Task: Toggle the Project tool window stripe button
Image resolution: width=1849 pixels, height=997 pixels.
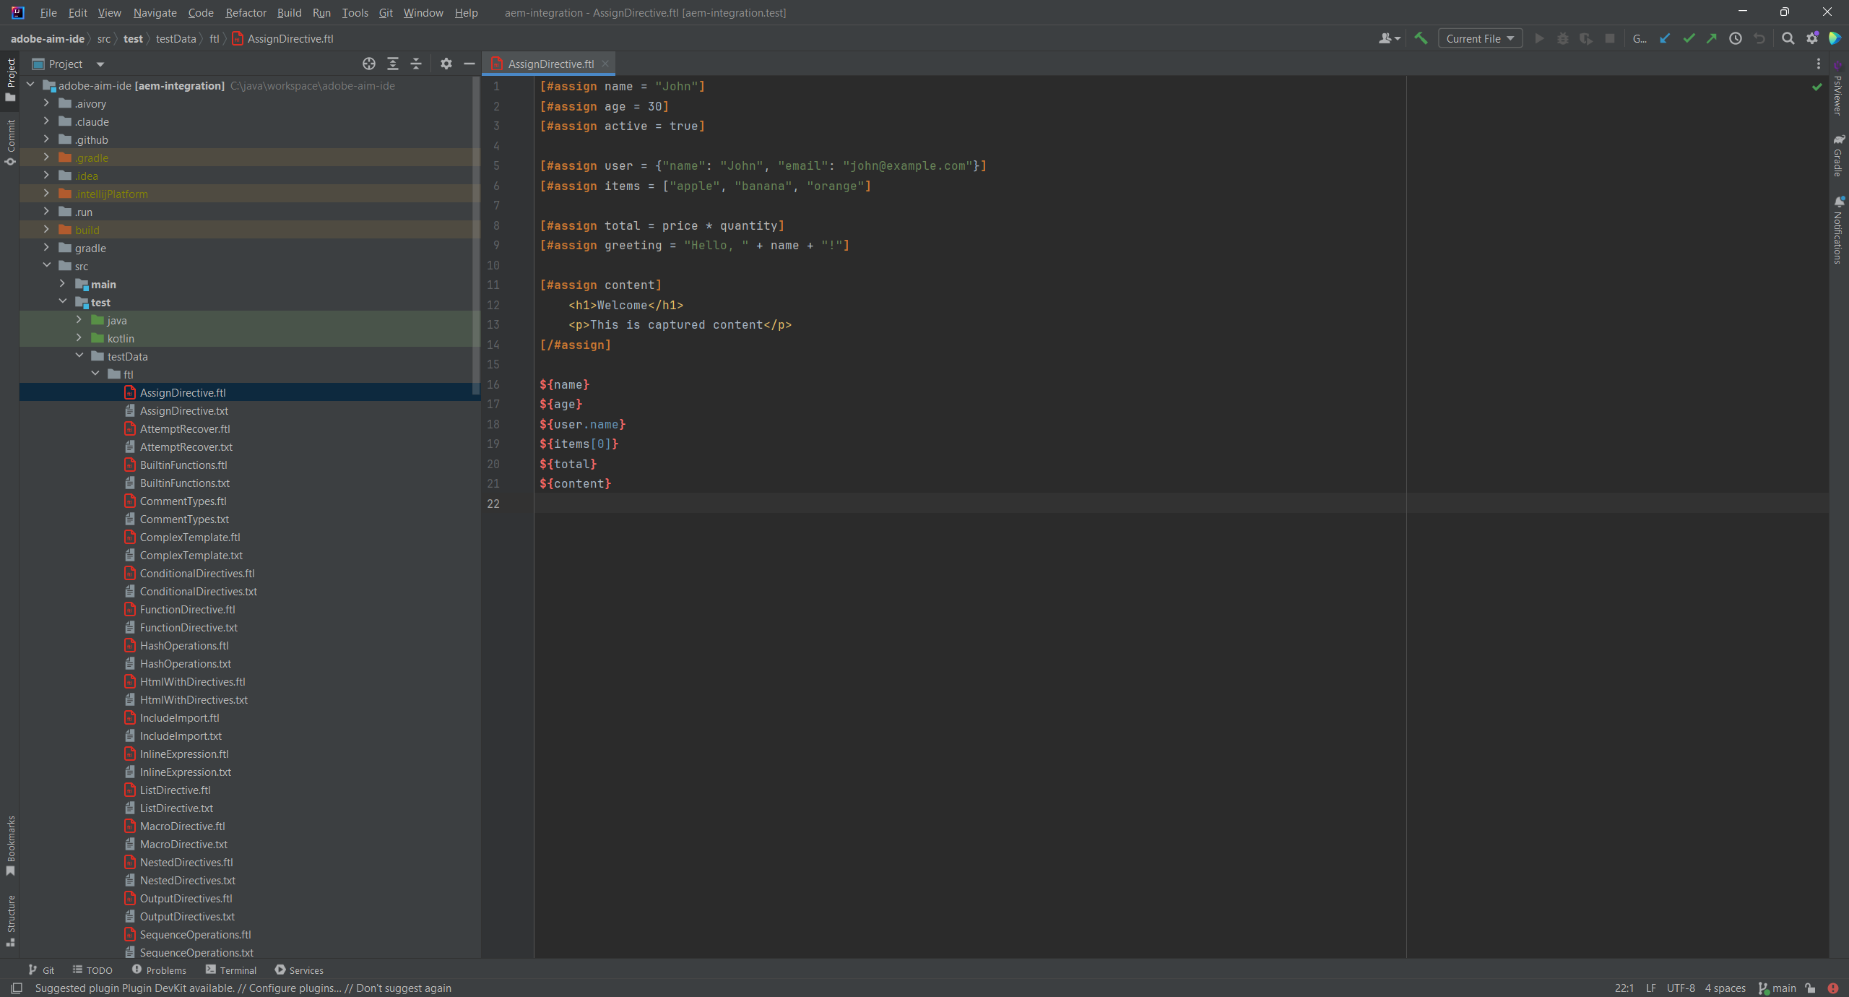Action: 10,79
